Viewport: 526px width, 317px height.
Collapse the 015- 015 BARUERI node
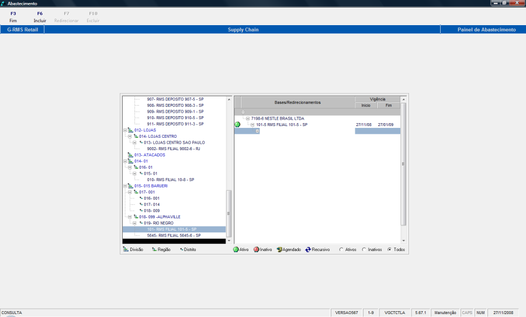point(125,186)
